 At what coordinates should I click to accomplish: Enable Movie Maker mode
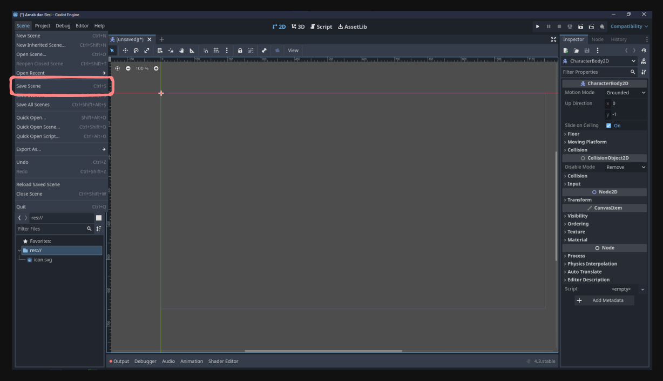[x=602, y=26]
